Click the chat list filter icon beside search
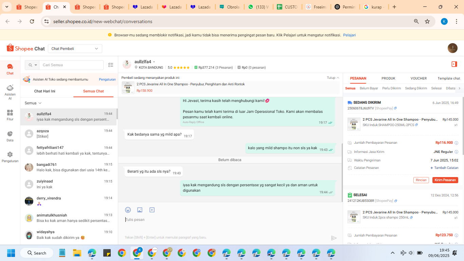Viewport: 464px width, 261px height. (x=110, y=65)
